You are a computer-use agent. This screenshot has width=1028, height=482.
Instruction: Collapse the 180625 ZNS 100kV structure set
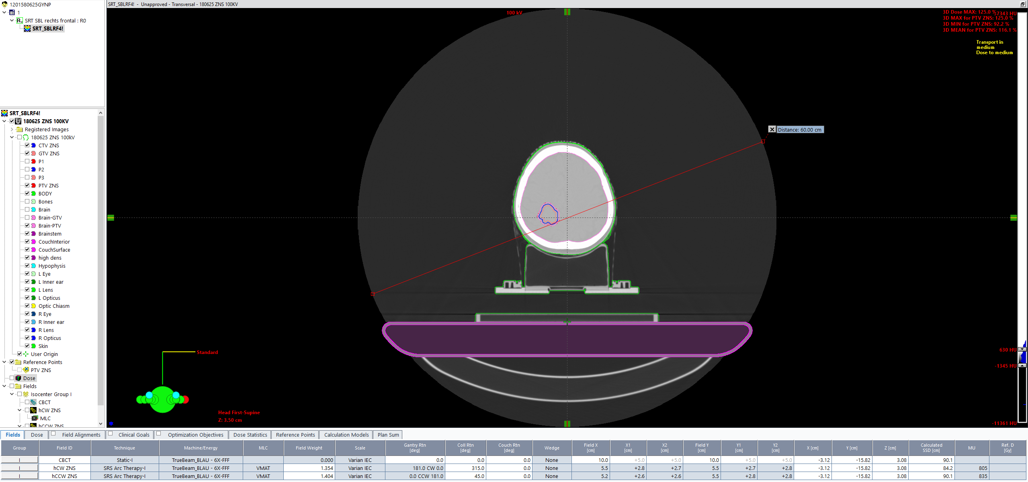point(12,137)
